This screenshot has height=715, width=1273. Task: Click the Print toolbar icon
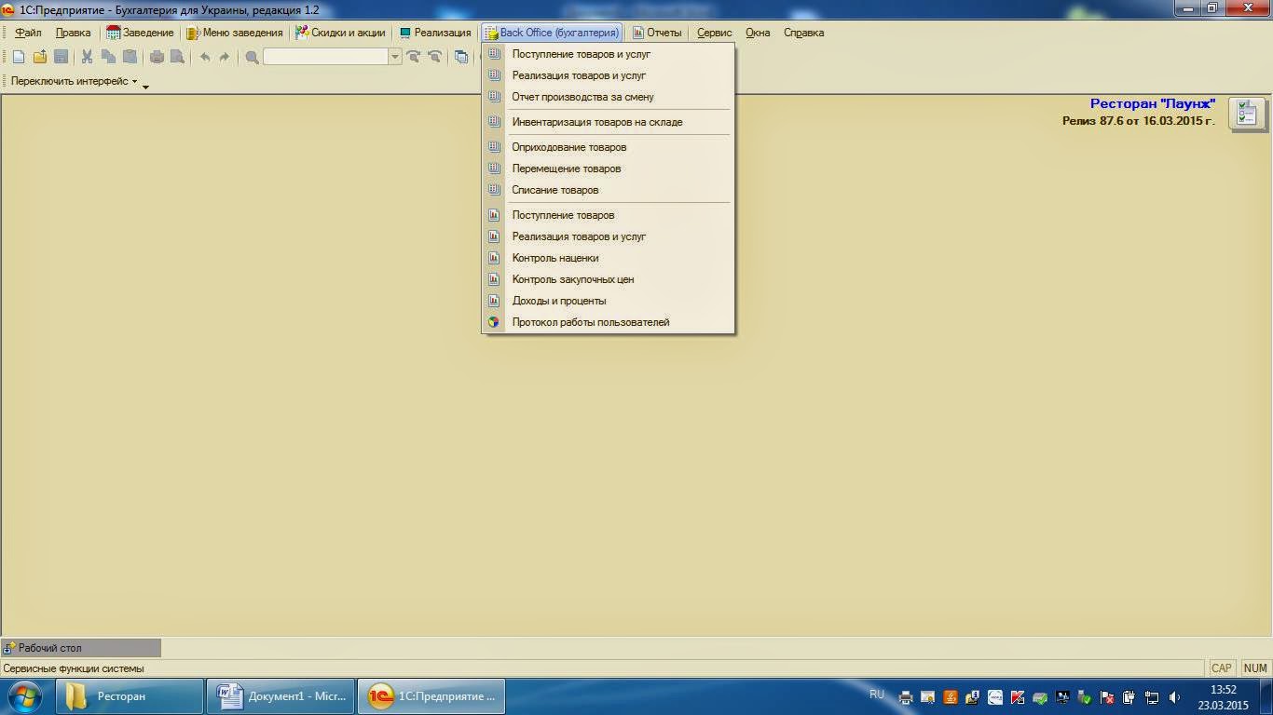[157, 57]
